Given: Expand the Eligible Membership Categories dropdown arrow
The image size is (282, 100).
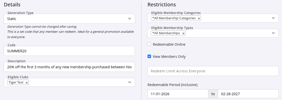Looking at the screenshot, I should (273, 18).
